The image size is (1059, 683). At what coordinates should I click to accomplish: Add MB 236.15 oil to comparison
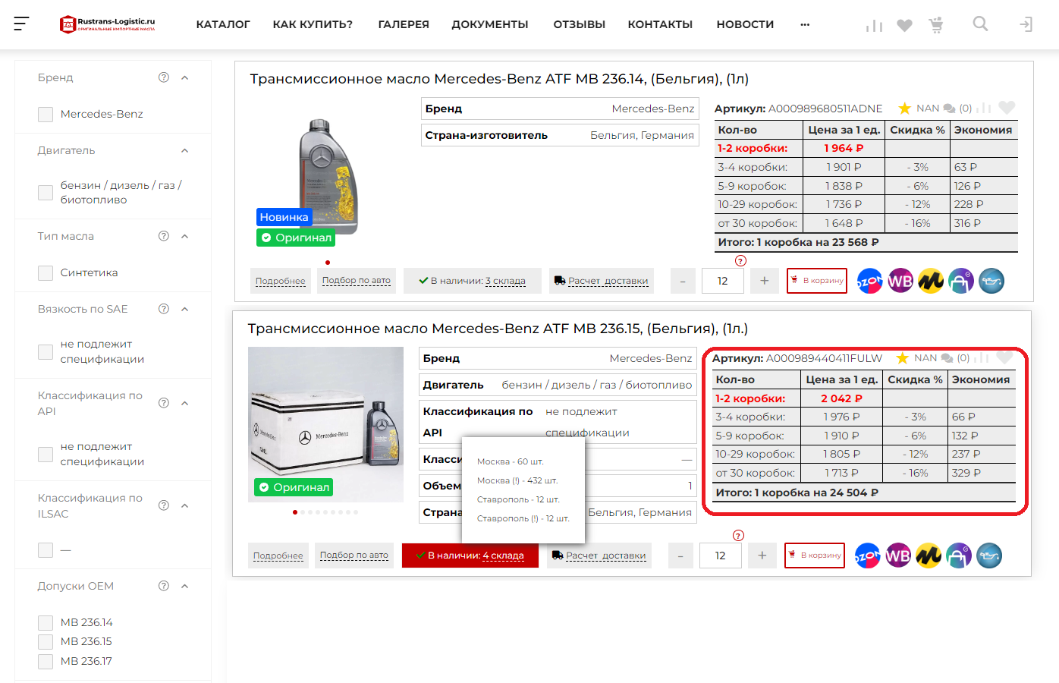(982, 358)
